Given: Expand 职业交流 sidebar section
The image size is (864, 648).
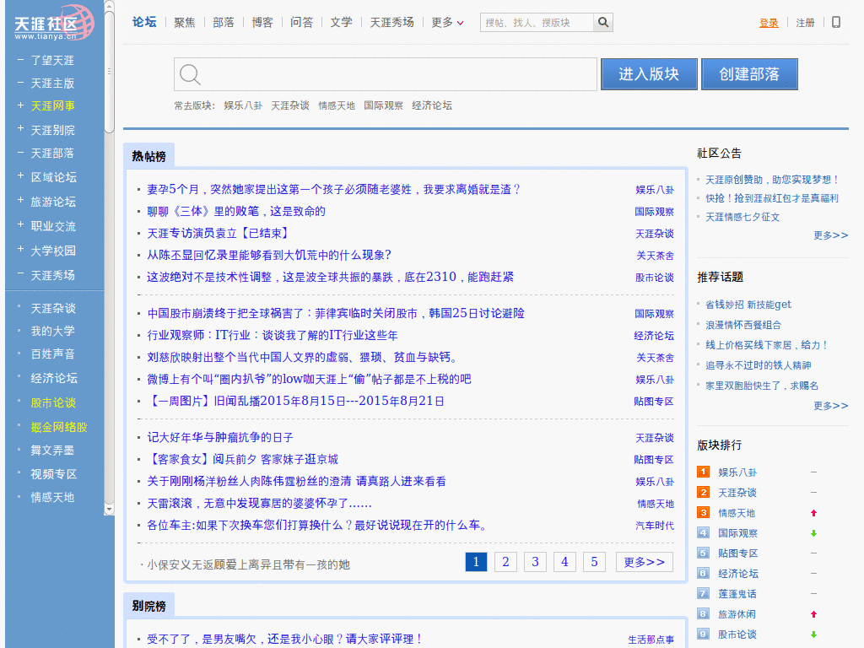Looking at the screenshot, I should (20, 224).
